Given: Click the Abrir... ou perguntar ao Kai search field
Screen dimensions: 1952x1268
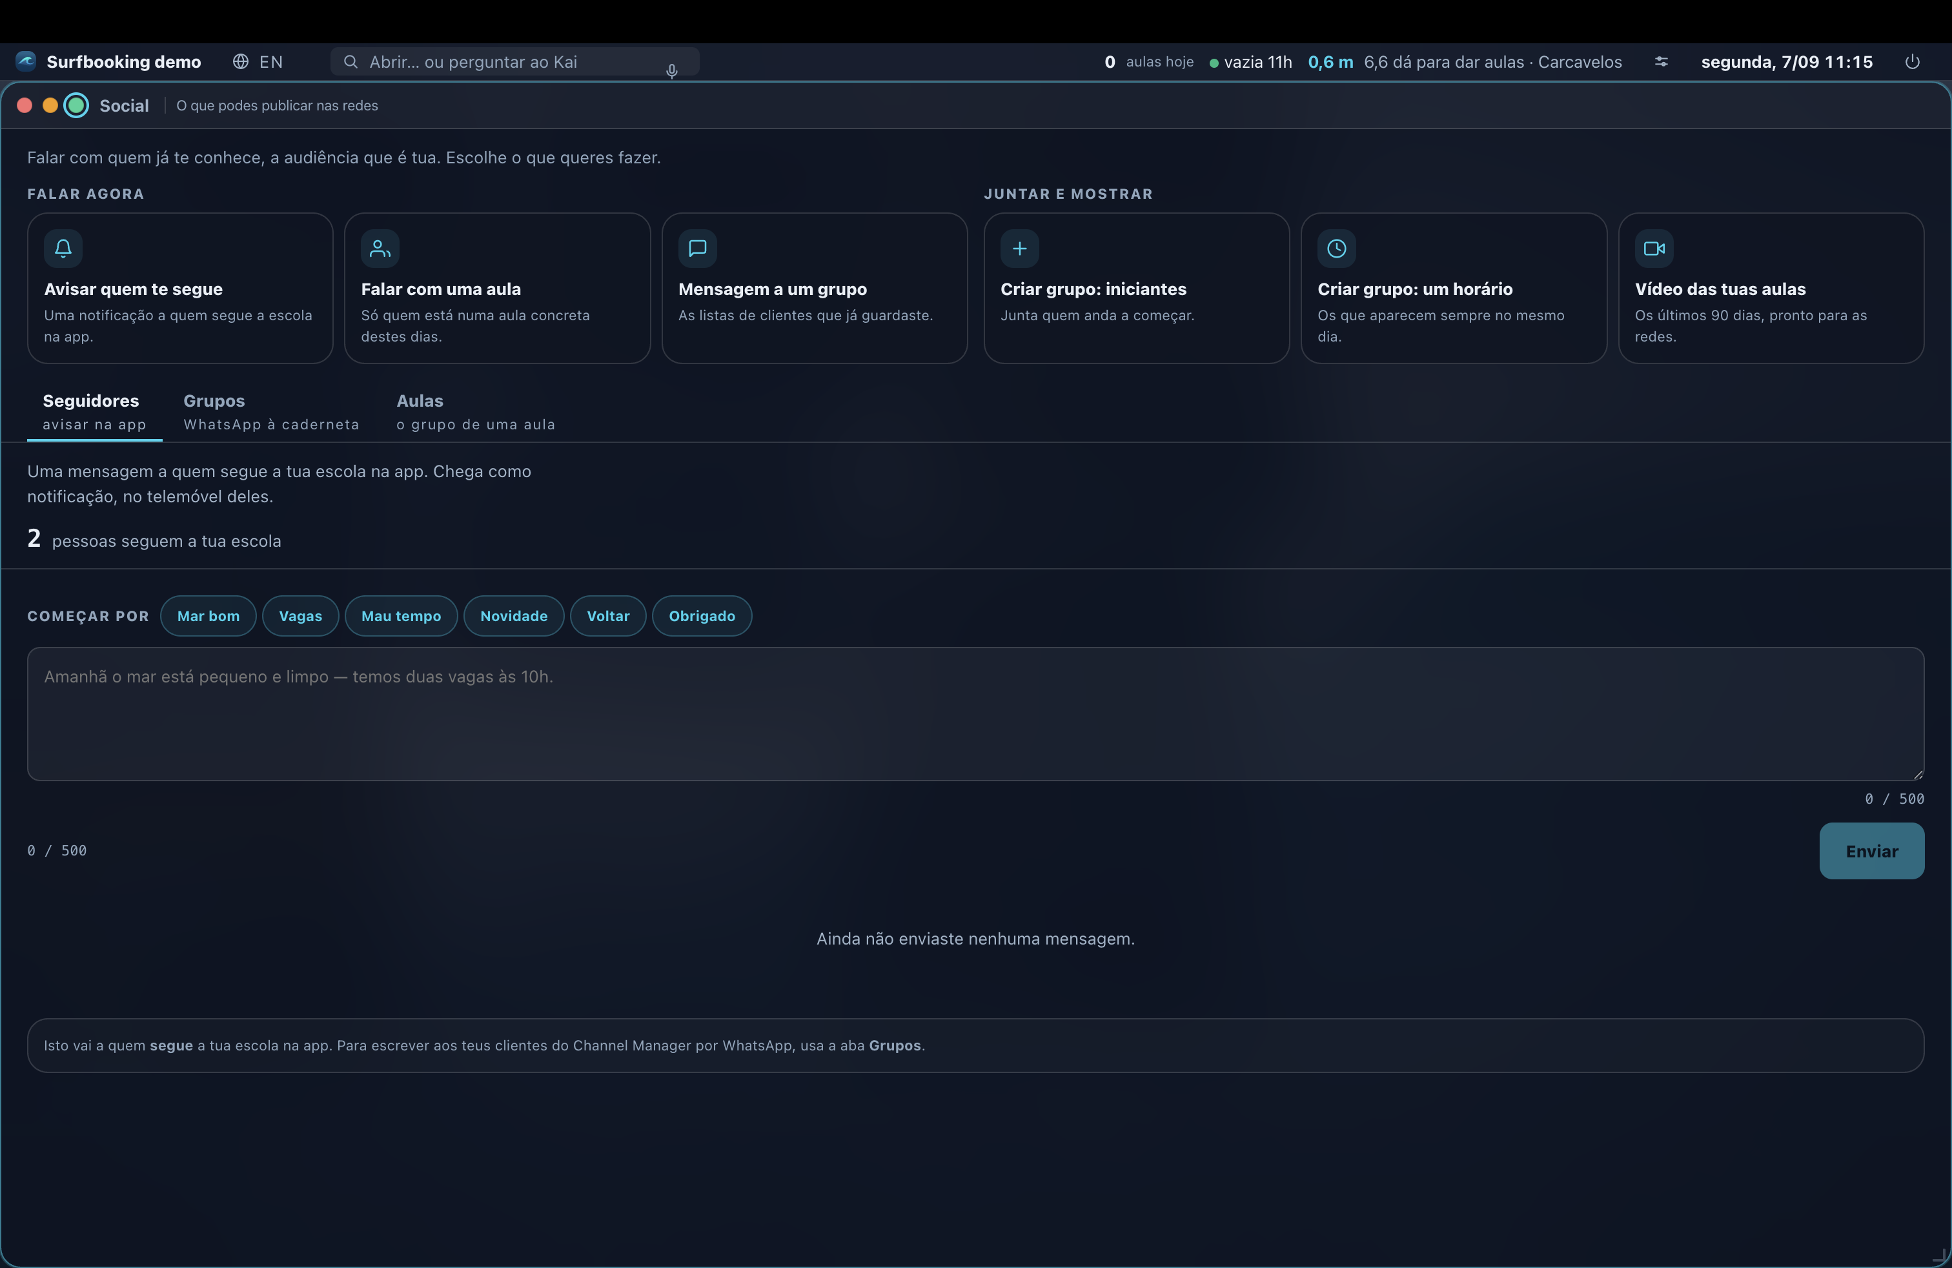Looking at the screenshot, I should pyautogui.click(x=514, y=61).
